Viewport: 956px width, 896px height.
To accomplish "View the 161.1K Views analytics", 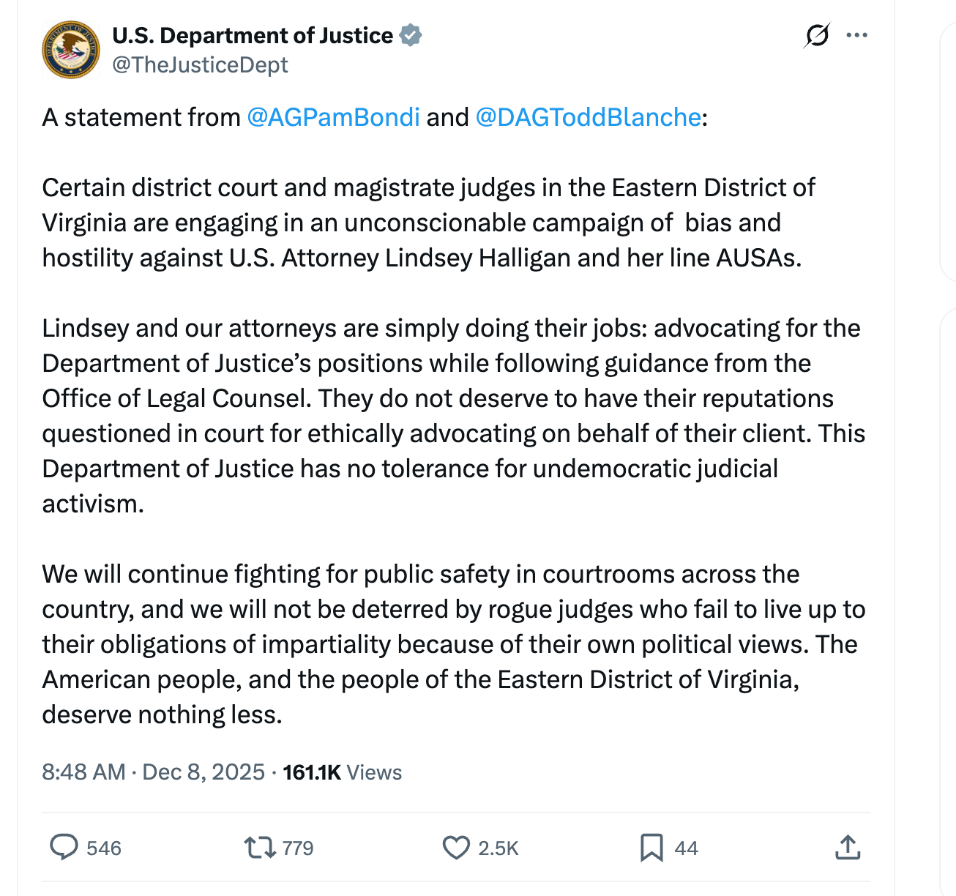I will [x=342, y=772].
